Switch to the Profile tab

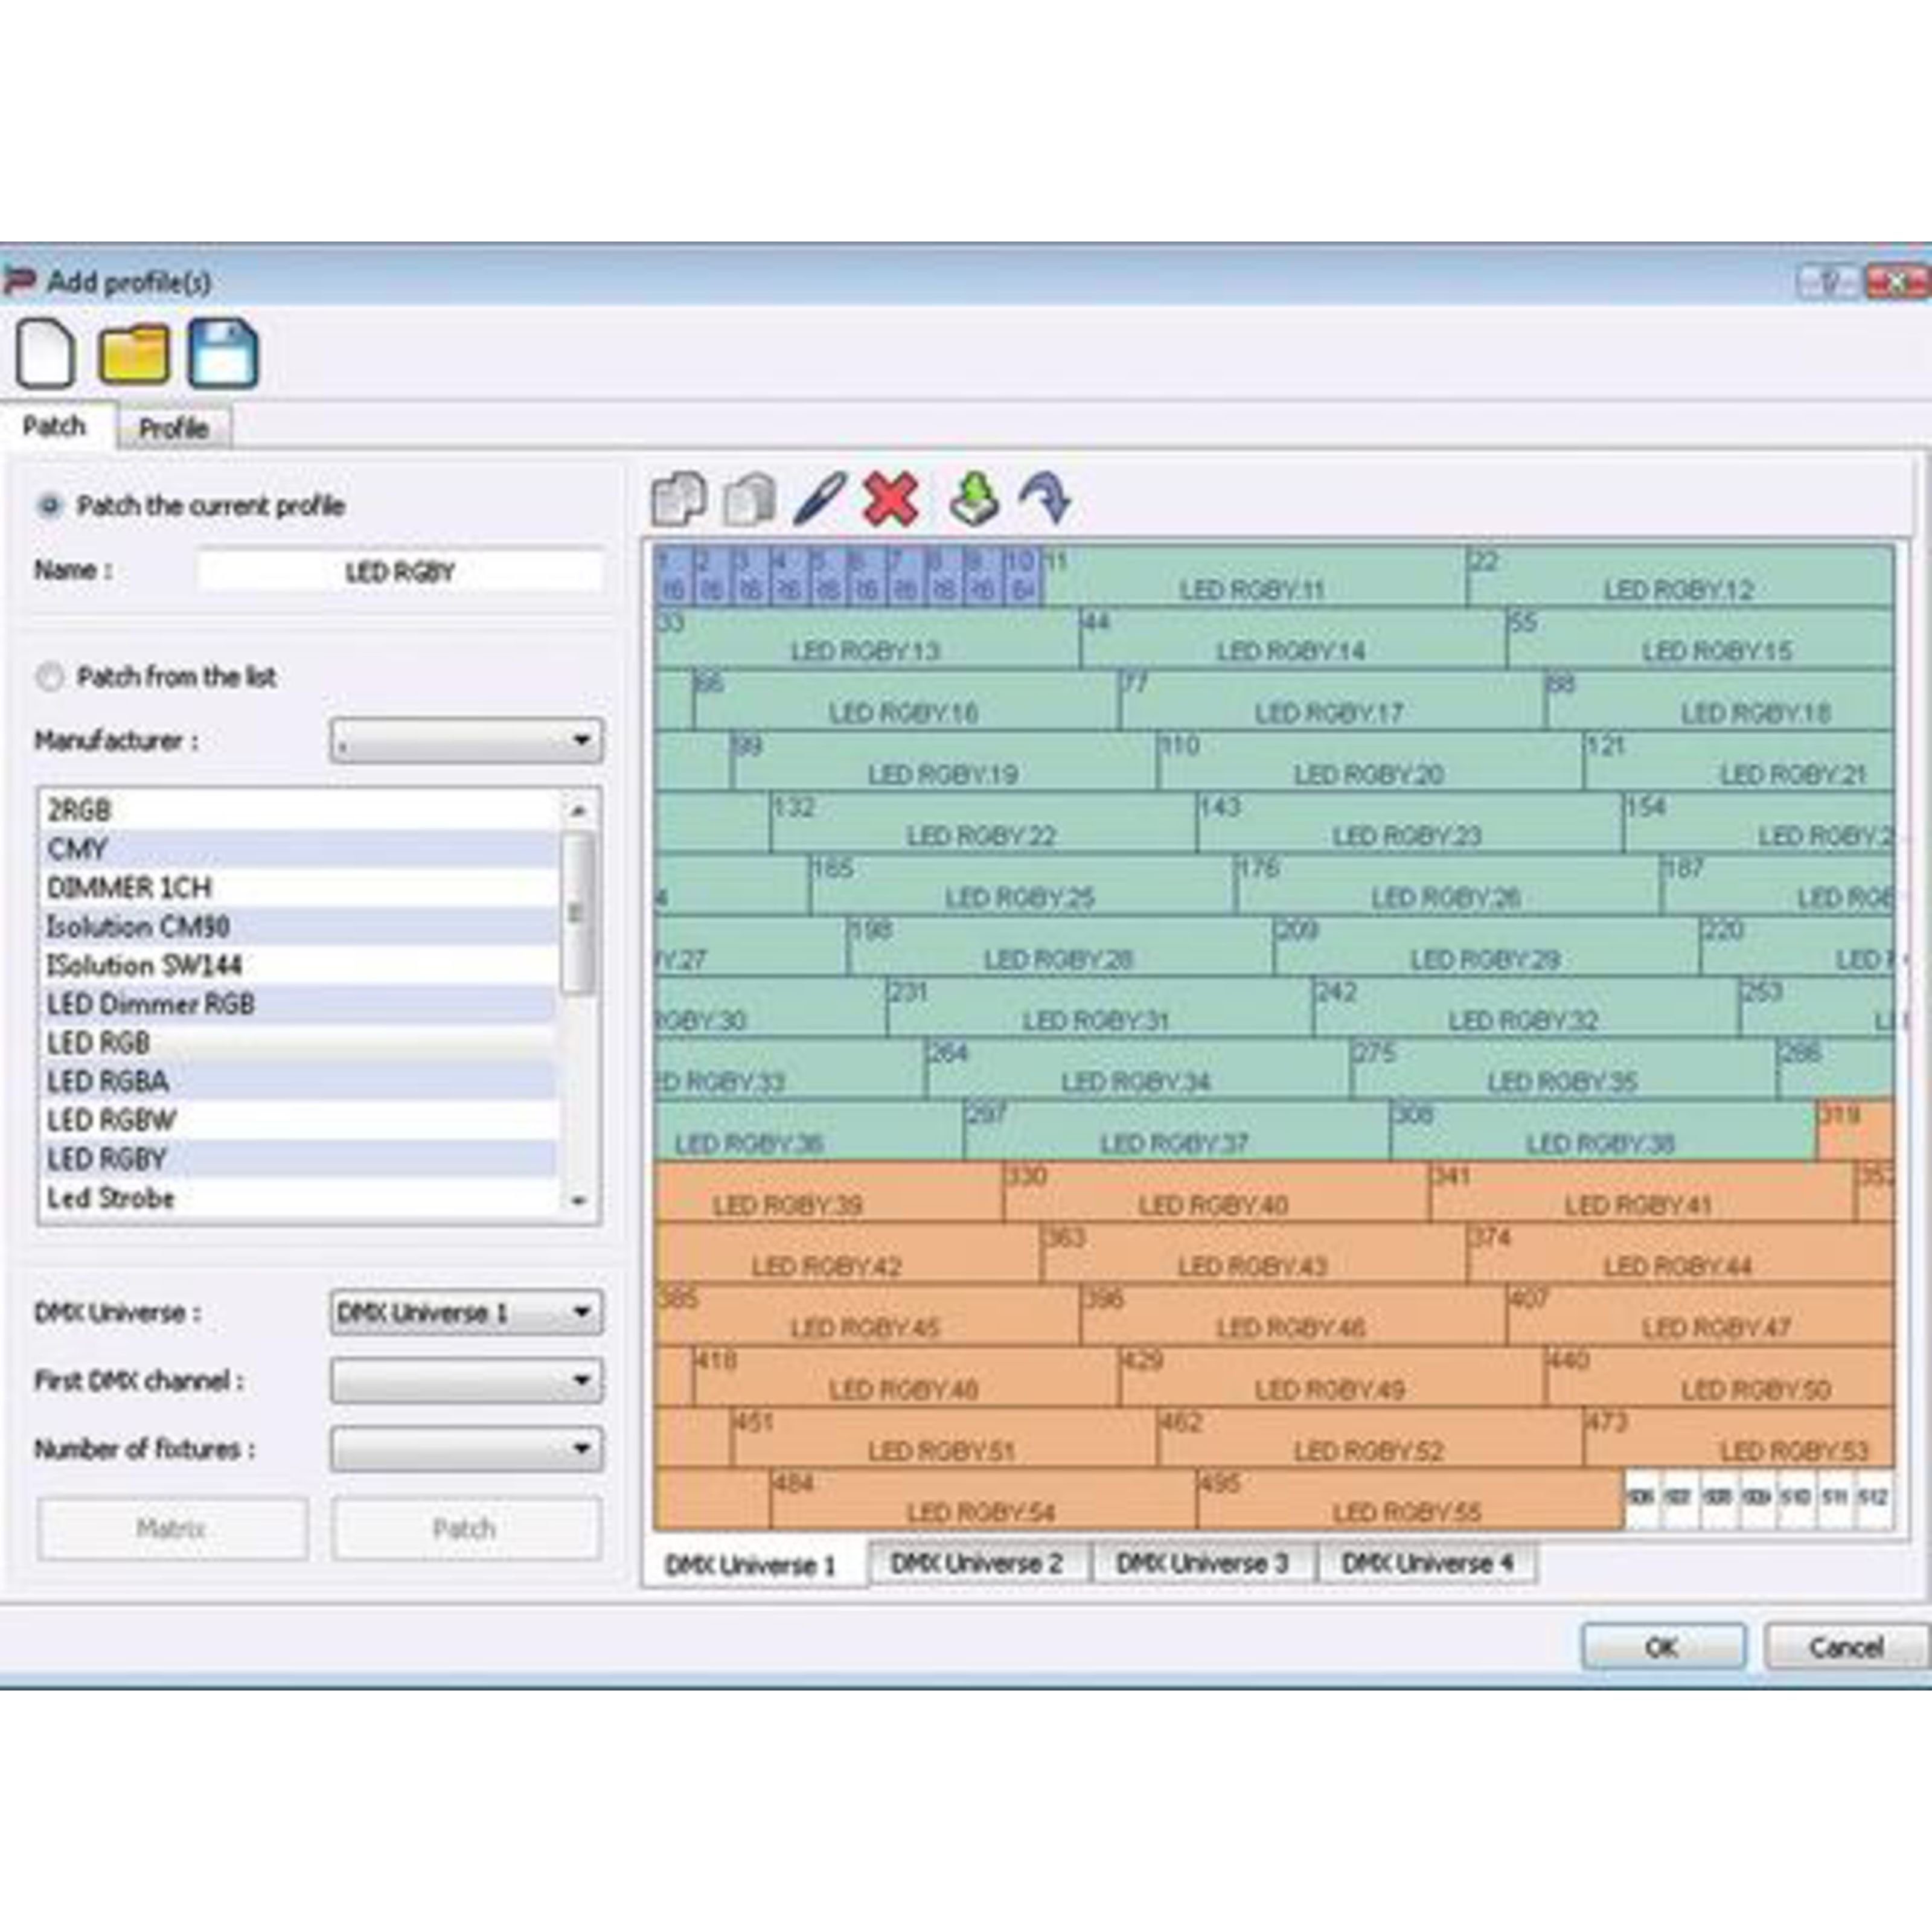pyautogui.click(x=174, y=427)
